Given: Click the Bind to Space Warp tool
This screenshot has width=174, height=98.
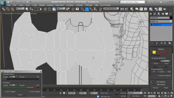Looking at the screenshot, I should tap(12, 9).
